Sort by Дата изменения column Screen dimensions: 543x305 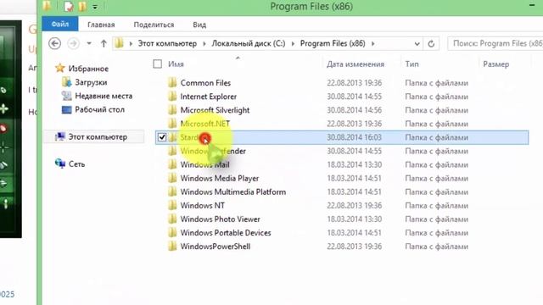point(355,64)
